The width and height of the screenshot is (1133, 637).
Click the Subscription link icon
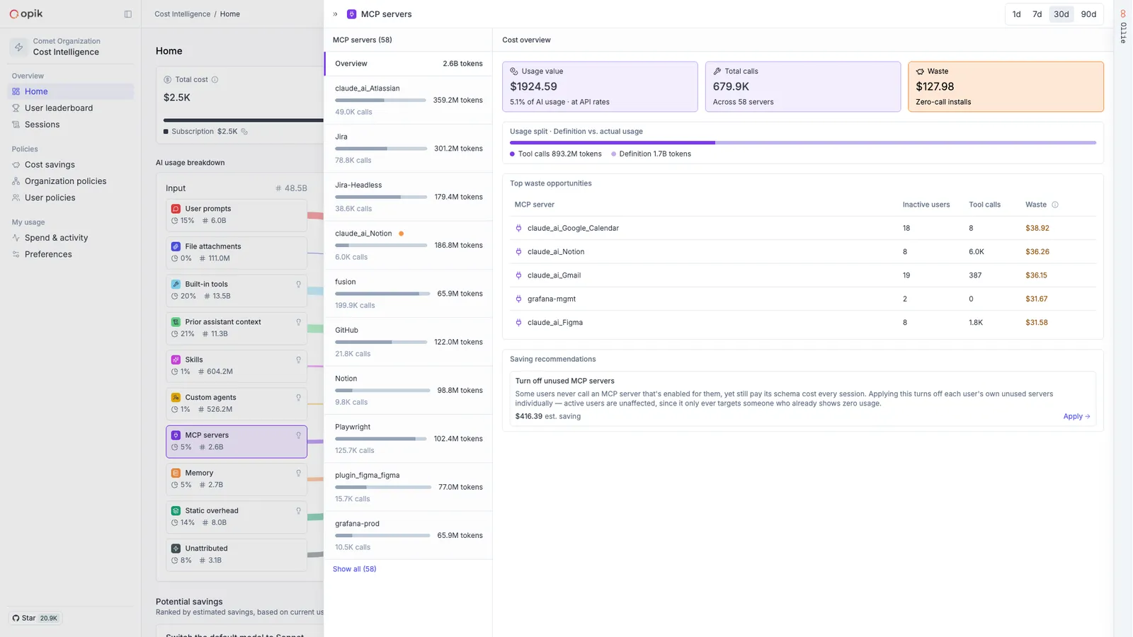(244, 132)
